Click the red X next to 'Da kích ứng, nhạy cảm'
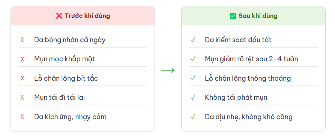The width and height of the screenshot is (335, 139). coord(23,117)
